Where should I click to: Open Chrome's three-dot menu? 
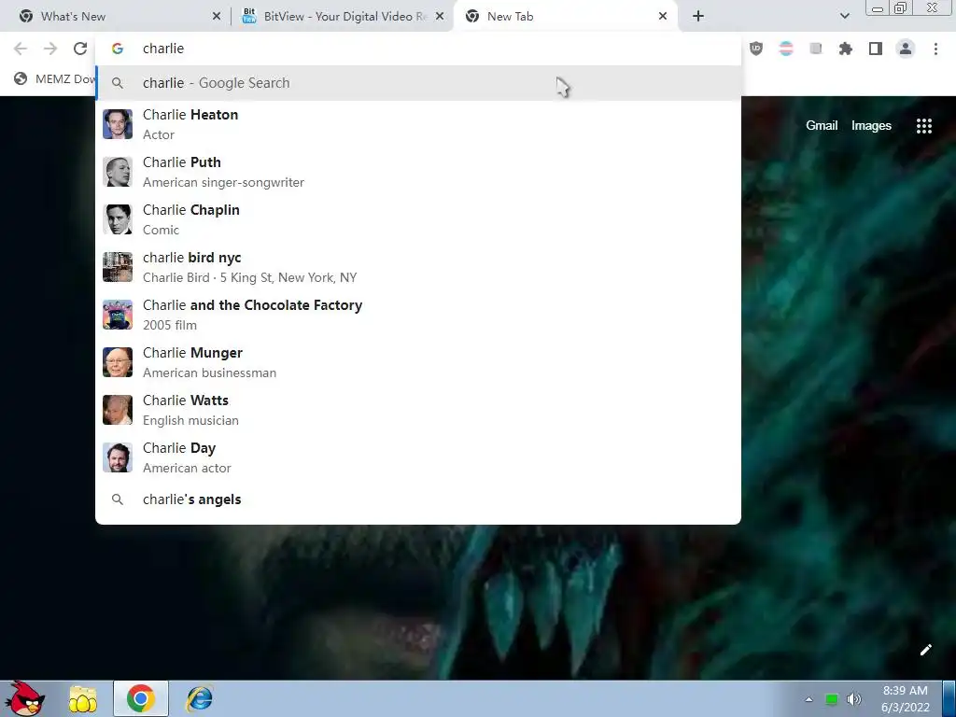tap(935, 49)
